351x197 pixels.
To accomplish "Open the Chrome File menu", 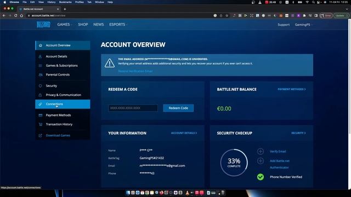I will (x=24, y=2).
